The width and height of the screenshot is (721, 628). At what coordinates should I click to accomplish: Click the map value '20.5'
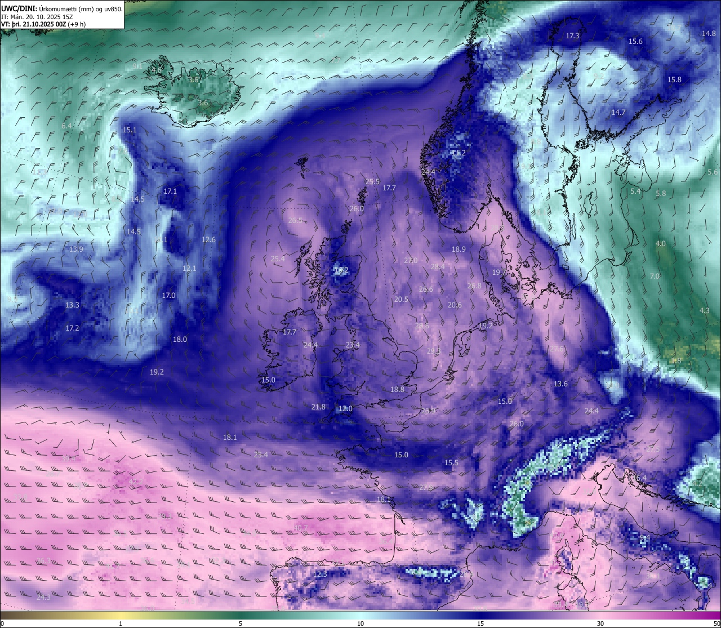[x=401, y=299]
